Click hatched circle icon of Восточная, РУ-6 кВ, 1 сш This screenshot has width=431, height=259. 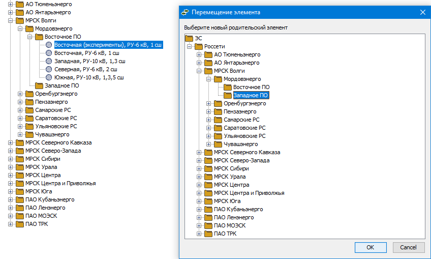click(x=49, y=53)
